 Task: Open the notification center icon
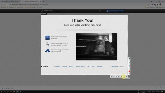[x=162, y=92]
